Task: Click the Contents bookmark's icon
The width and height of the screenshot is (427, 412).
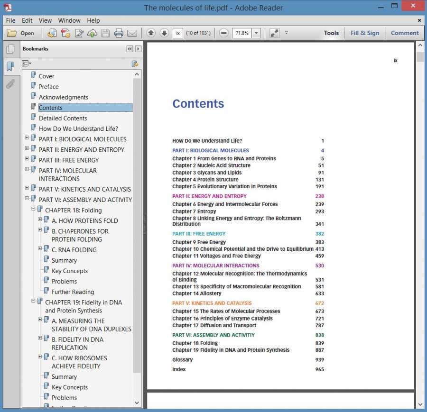Action: (34, 106)
